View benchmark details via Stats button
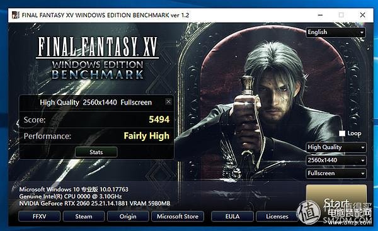Image resolution: width=378 pixels, height=231 pixels. point(96,152)
